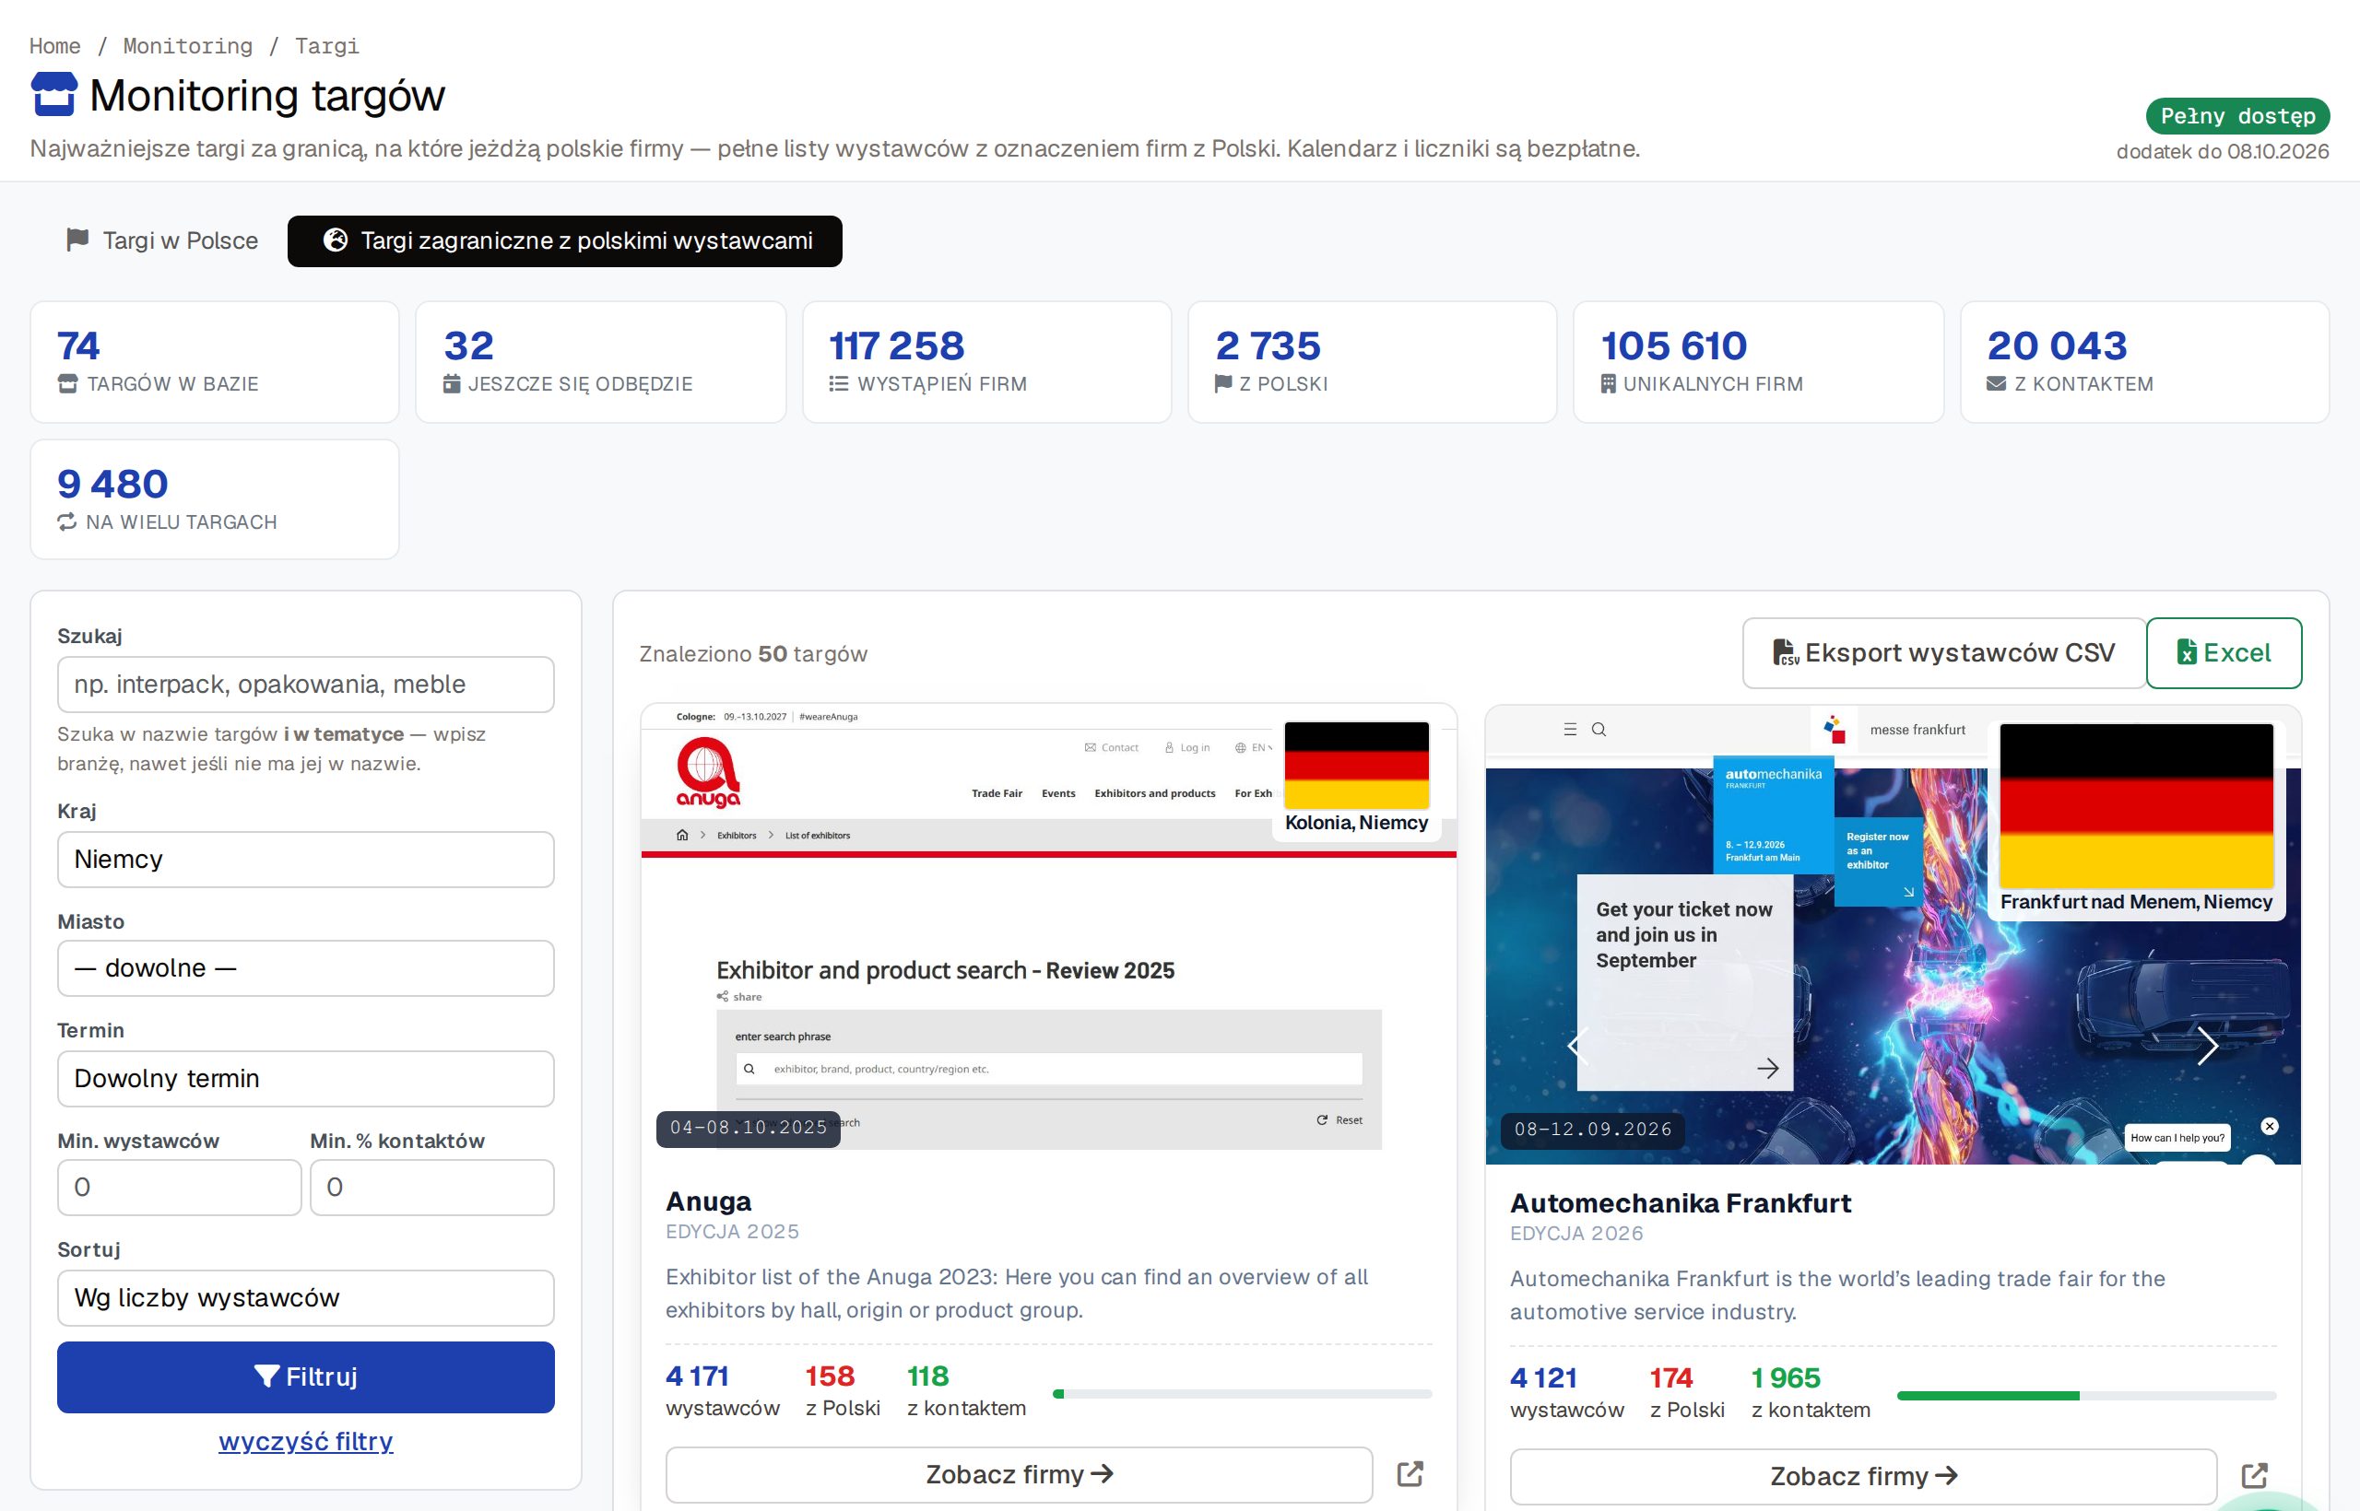Click the Anuga fair title

[709, 1201]
